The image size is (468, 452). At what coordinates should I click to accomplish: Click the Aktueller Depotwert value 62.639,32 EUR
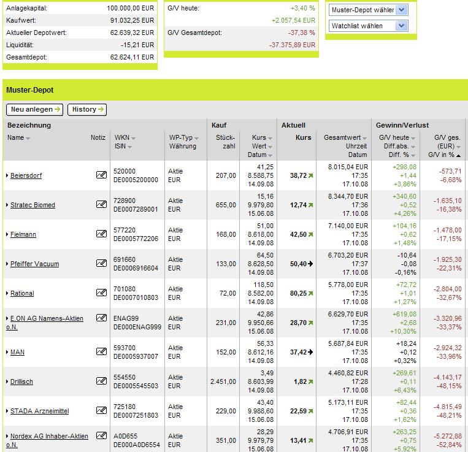[x=132, y=33]
